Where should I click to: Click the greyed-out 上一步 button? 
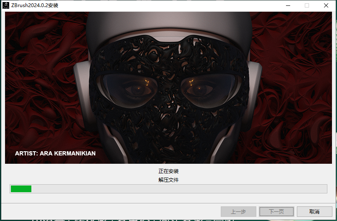[238, 211]
